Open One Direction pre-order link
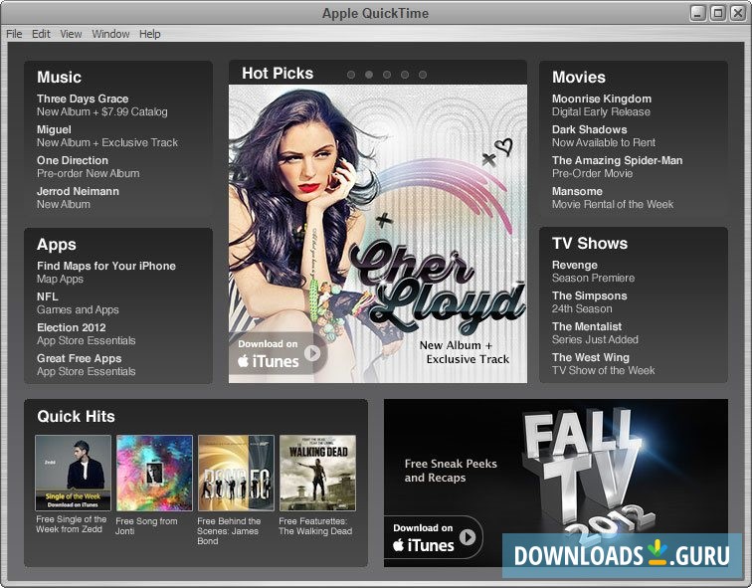The image size is (752, 588). pos(89,167)
